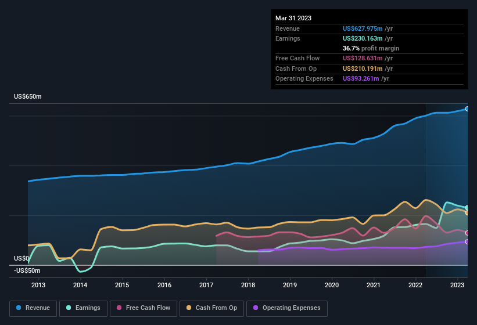Select the 2019 x-axis label

(x=289, y=285)
